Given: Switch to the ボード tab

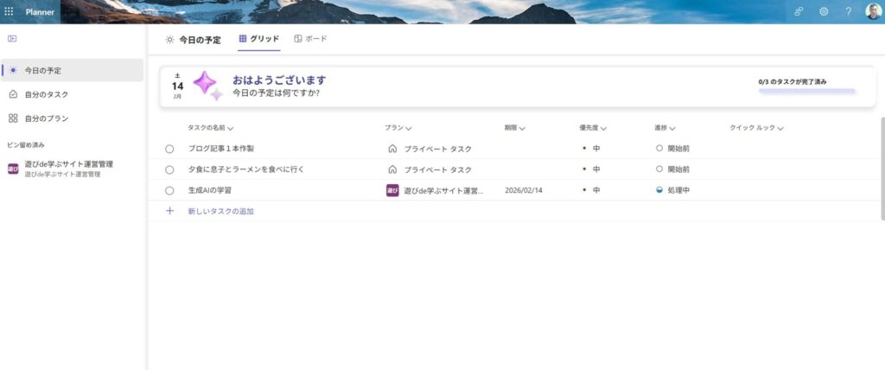Looking at the screenshot, I should tap(310, 39).
